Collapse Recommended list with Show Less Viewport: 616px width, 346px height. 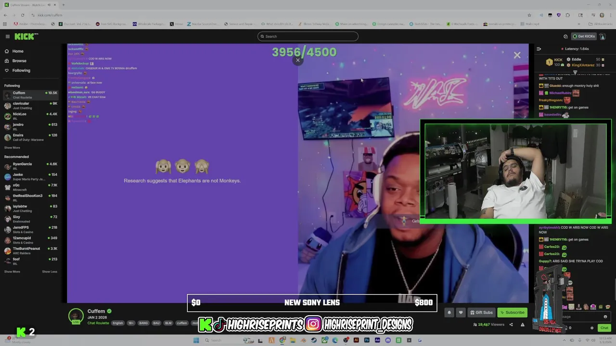[x=50, y=272]
